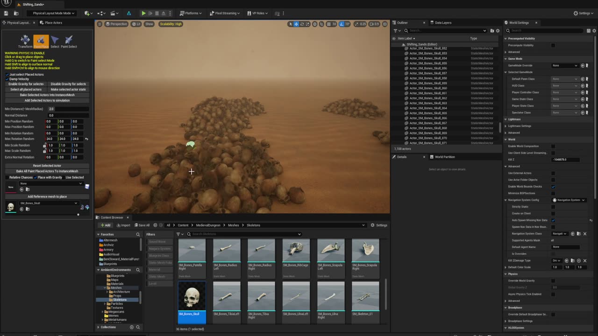Toggle rotation snap angle icon

[342, 24]
